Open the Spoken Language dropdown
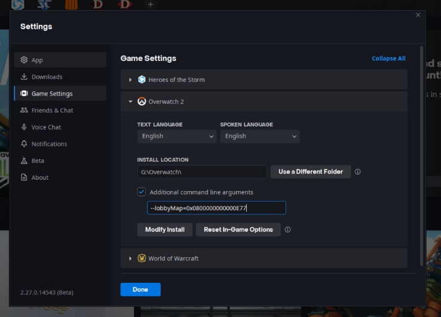441x317 pixels. tap(259, 136)
